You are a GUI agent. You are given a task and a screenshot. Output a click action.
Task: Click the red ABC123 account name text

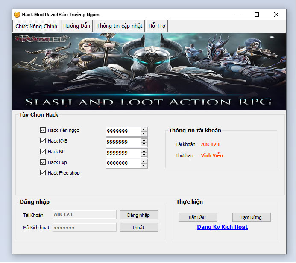(x=210, y=144)
